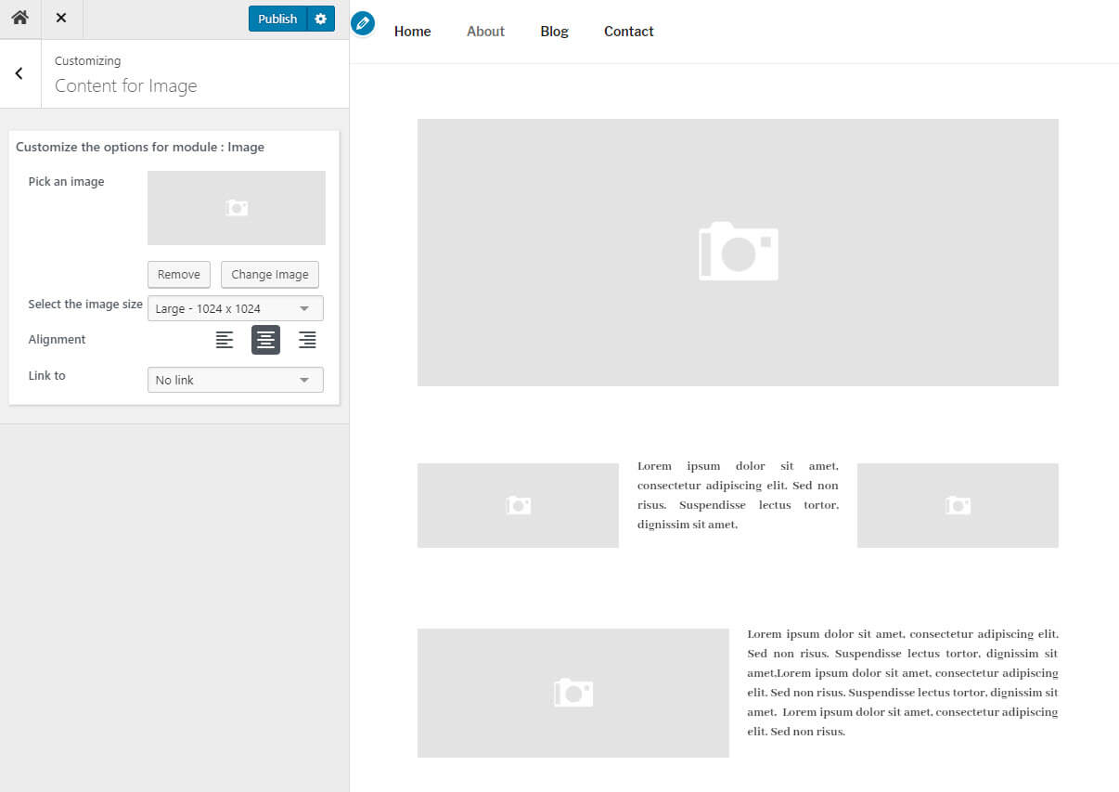Set image alignment to right
This screenshot has height=792, width=1119.
307,340
